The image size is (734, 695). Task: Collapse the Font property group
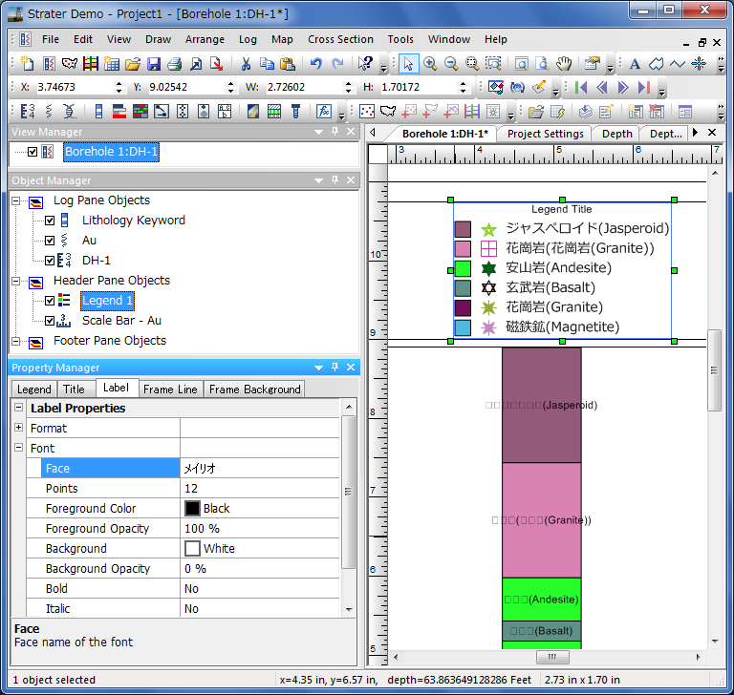coord(18,448)
